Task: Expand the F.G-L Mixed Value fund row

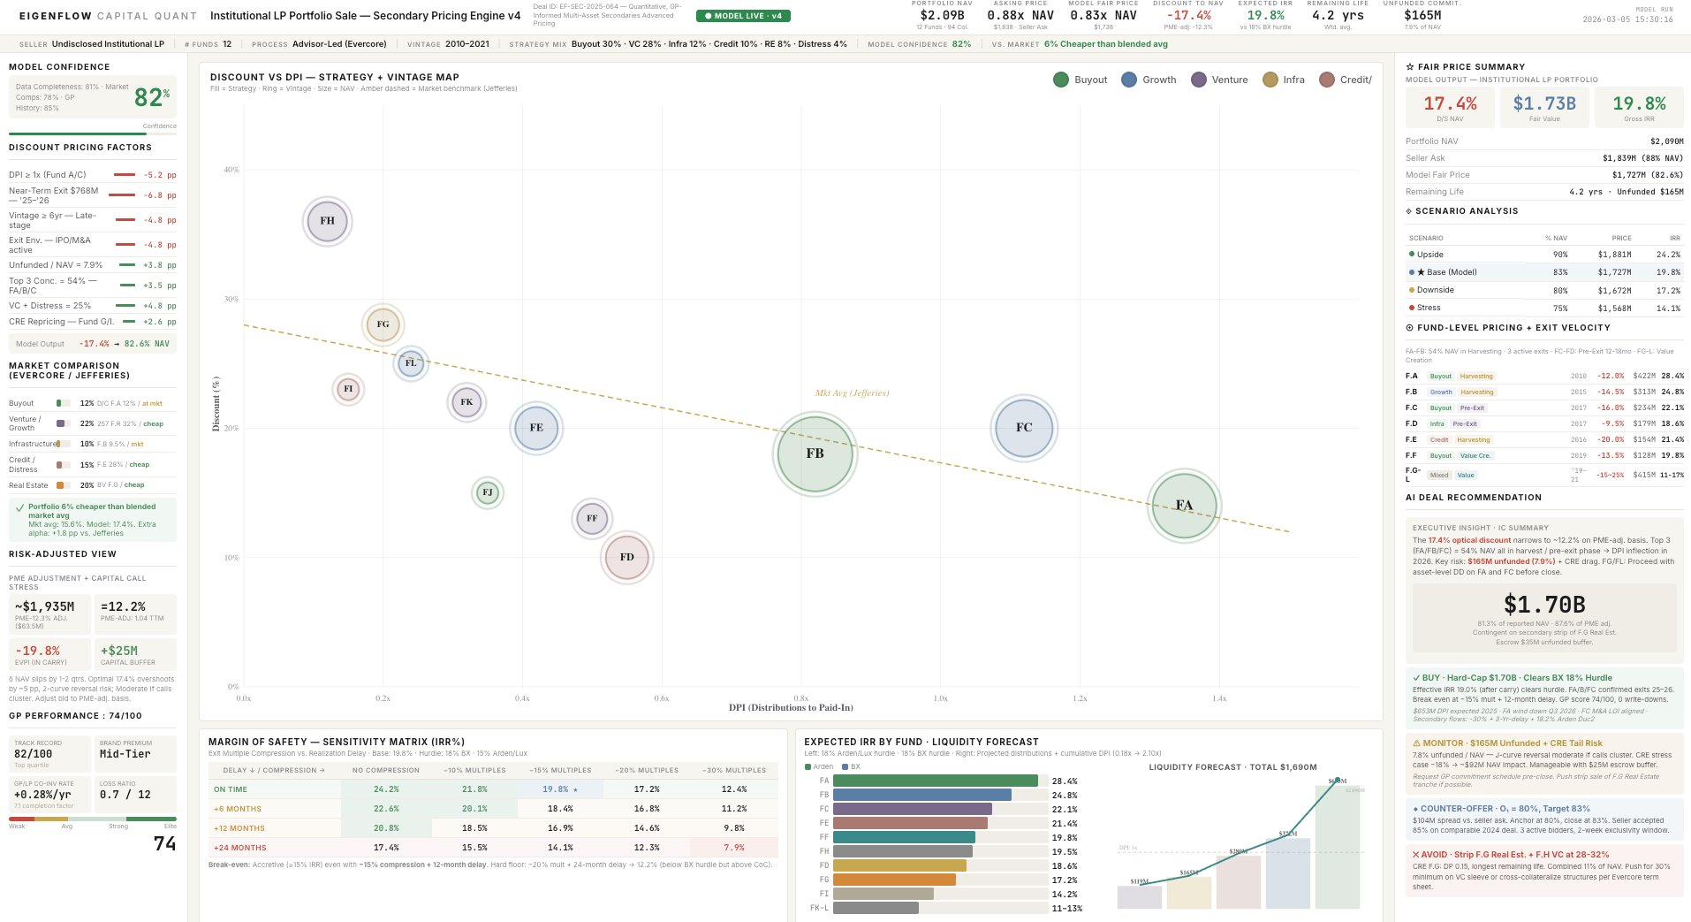Action: click(1543, 476)
